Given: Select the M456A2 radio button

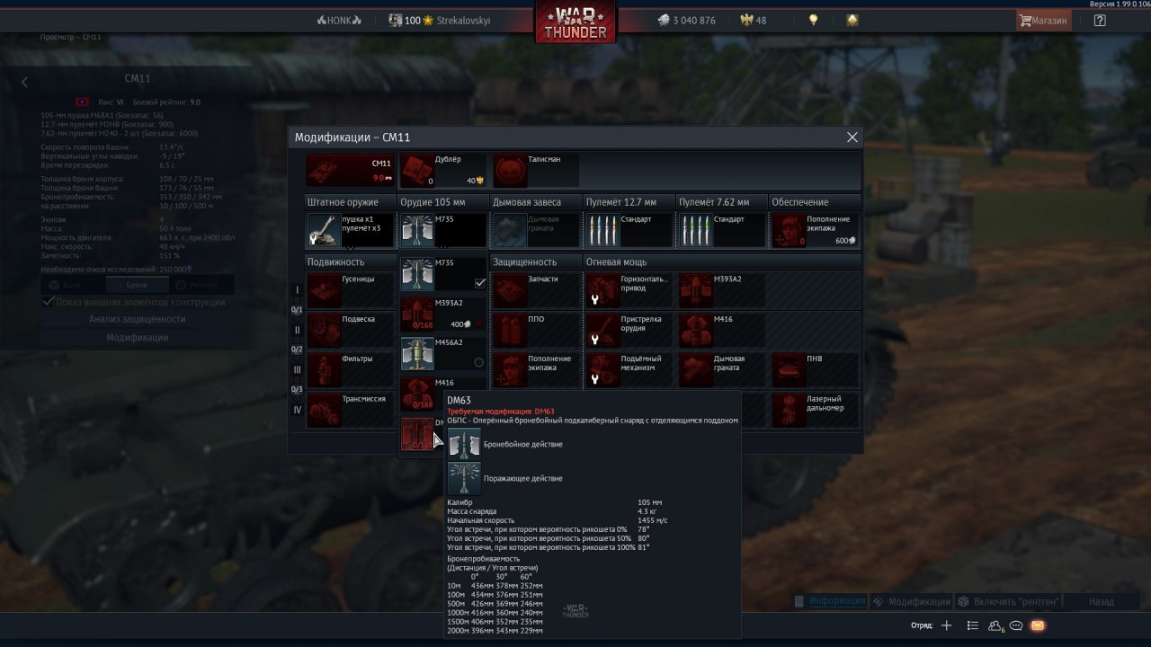Looking at the screenshot, I should point(478,362).
